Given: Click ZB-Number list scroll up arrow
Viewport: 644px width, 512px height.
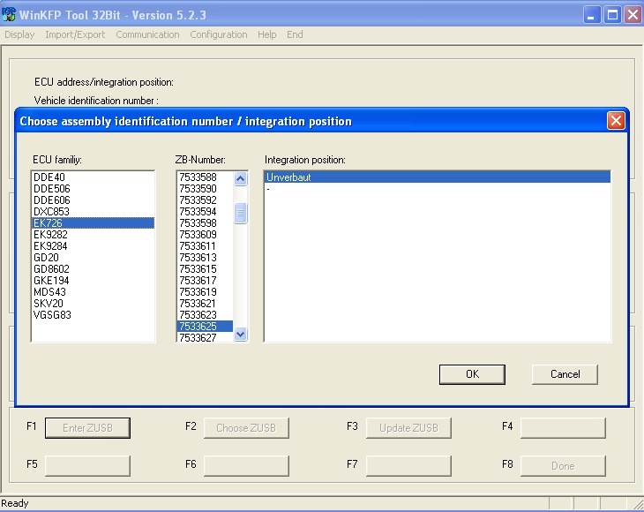Looking at the screenshot, I should coord(240,178).
